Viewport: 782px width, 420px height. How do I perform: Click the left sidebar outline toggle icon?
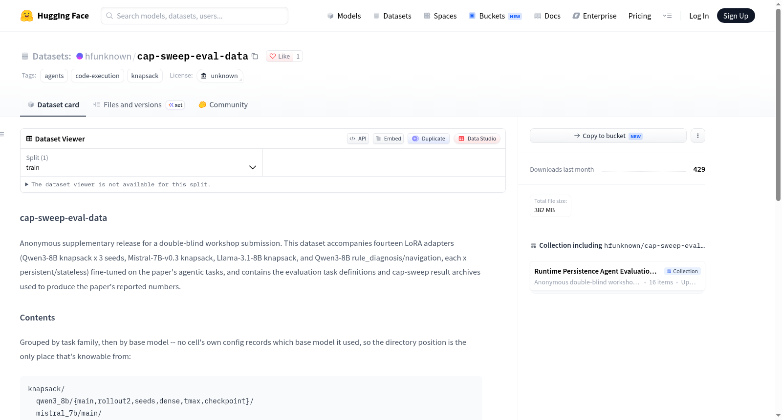(x=2, y=134)
